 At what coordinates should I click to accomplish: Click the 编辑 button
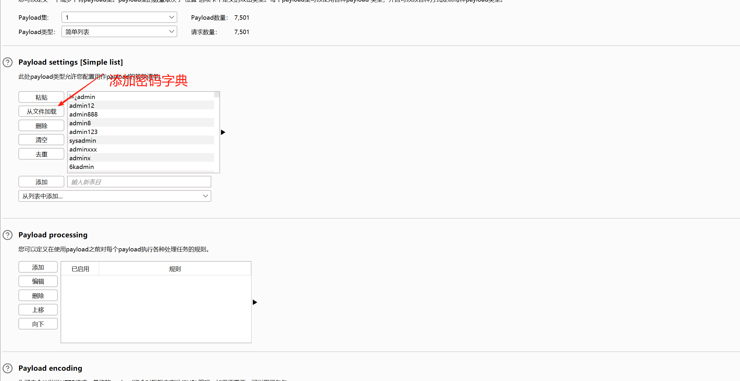pyautogui.click(x=38, y=281)
